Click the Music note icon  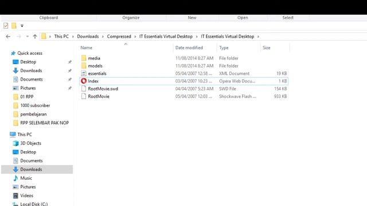[15, 178]
